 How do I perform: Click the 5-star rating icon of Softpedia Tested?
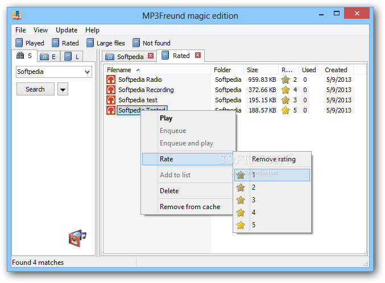[x=285, y=110]
